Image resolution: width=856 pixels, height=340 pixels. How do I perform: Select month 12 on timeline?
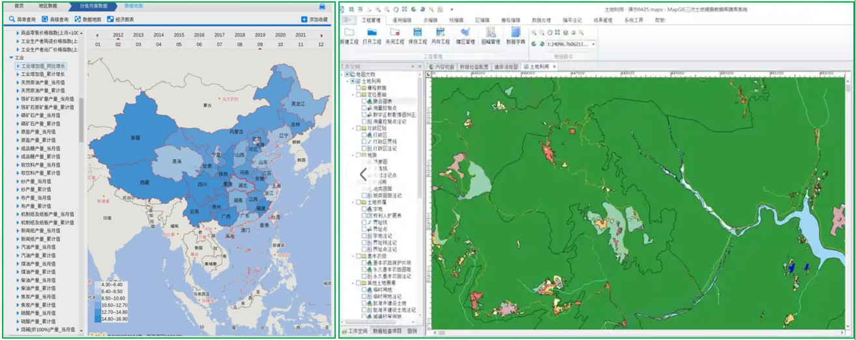[x=321, y=45]
